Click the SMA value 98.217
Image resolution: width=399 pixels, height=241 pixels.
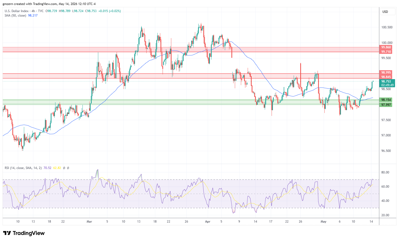[33, 16]
